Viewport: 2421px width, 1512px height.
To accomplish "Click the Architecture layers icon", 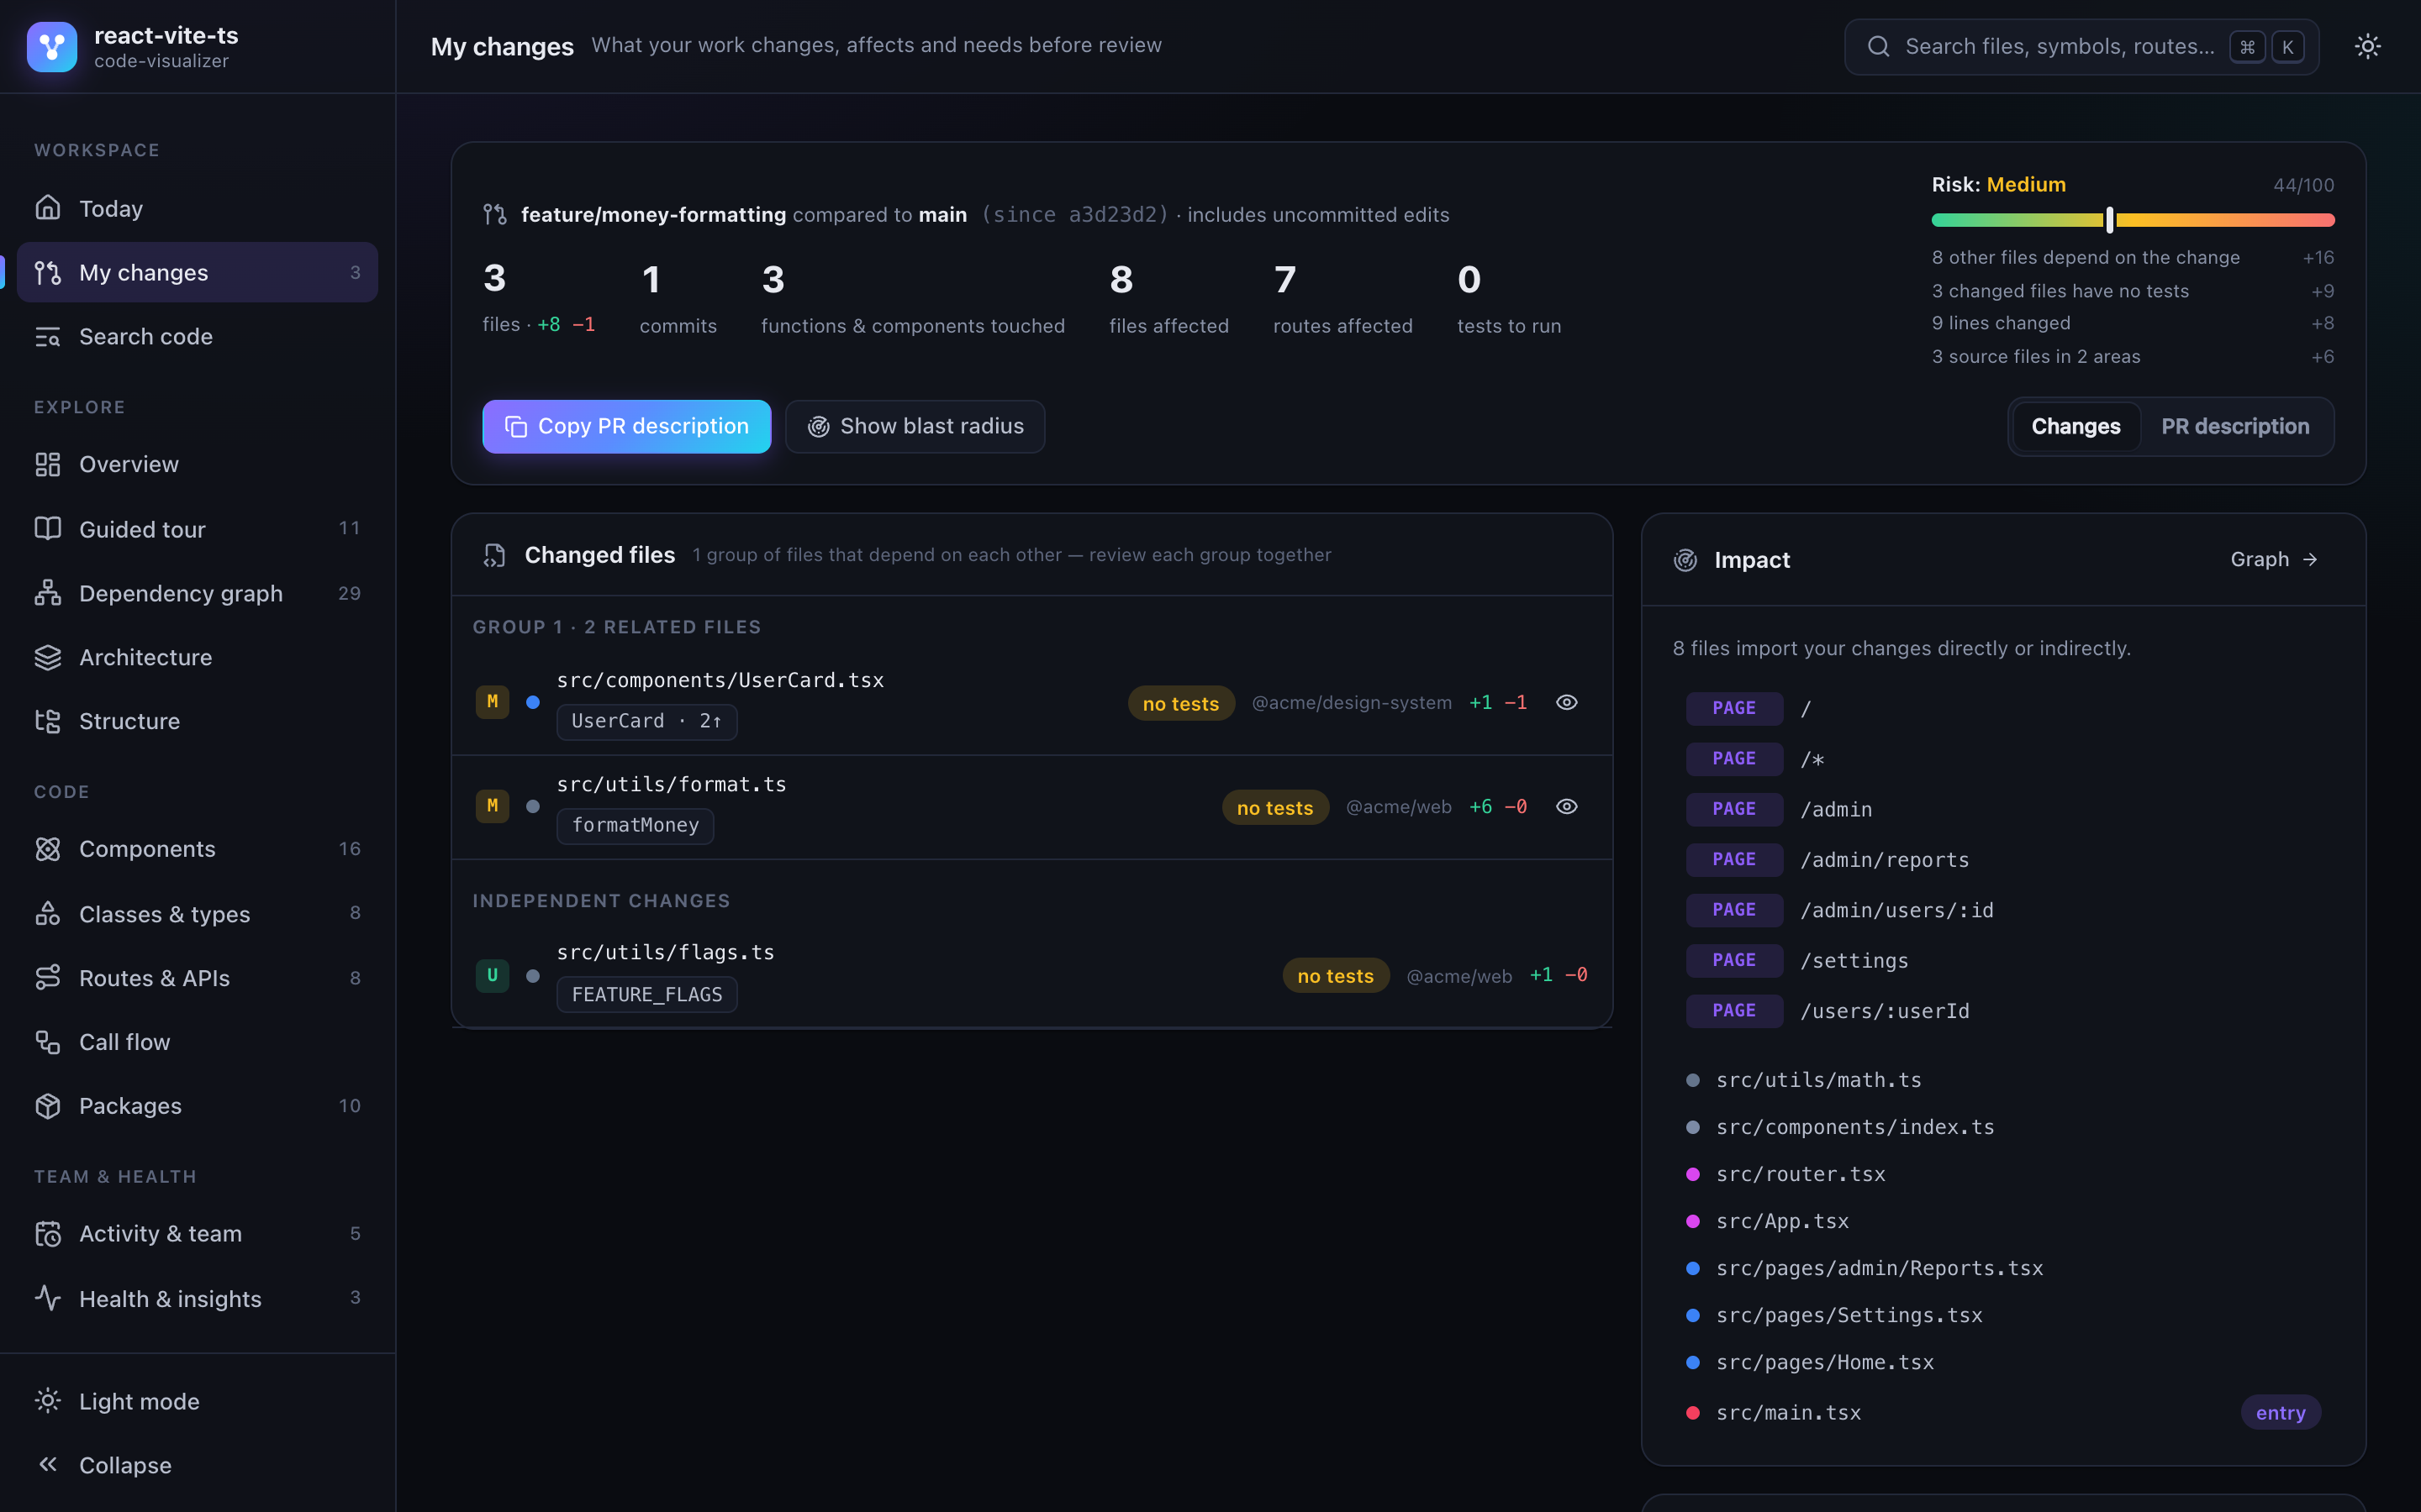I will (x=48, y=657).
